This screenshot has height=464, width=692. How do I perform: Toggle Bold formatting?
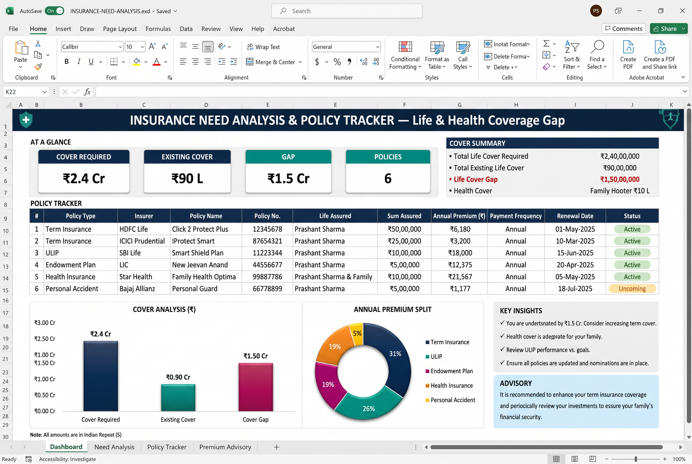[x=67, y=62]
